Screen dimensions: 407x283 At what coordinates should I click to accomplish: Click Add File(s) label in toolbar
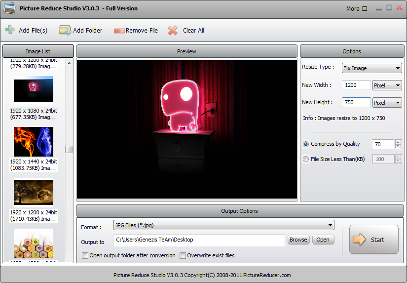pos(33,31)
